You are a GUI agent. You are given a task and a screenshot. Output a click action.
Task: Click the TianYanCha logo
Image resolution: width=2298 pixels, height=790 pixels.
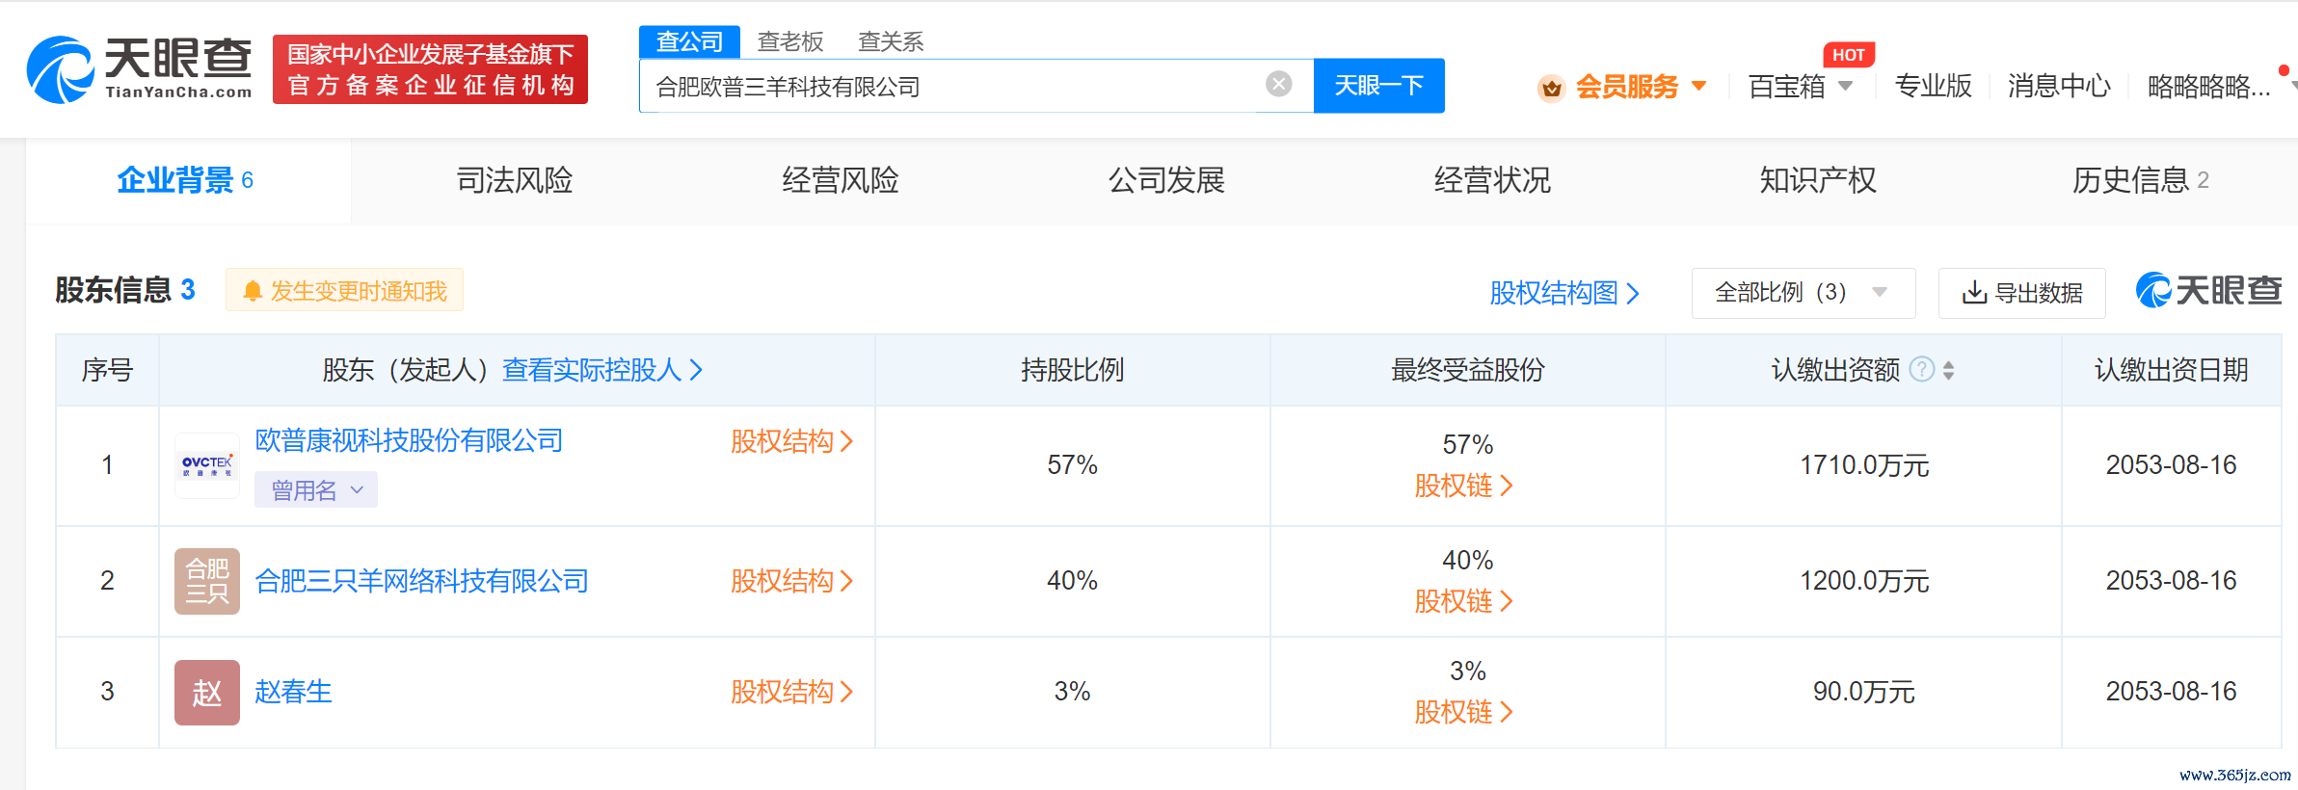point(140,69)
